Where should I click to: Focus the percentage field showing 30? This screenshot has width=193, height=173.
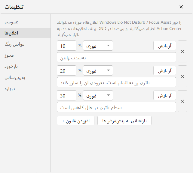pyautogui.click(x=67, y=95)
